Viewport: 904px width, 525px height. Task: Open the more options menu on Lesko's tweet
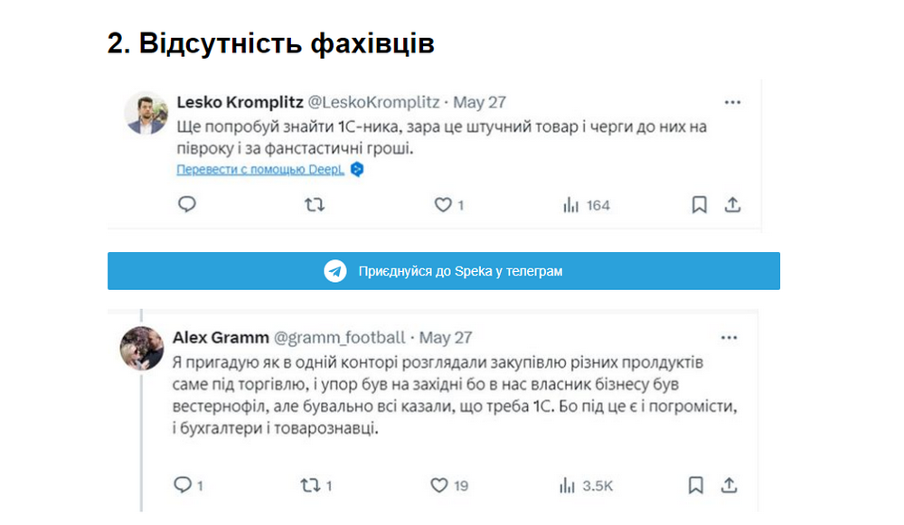[730, 102]
